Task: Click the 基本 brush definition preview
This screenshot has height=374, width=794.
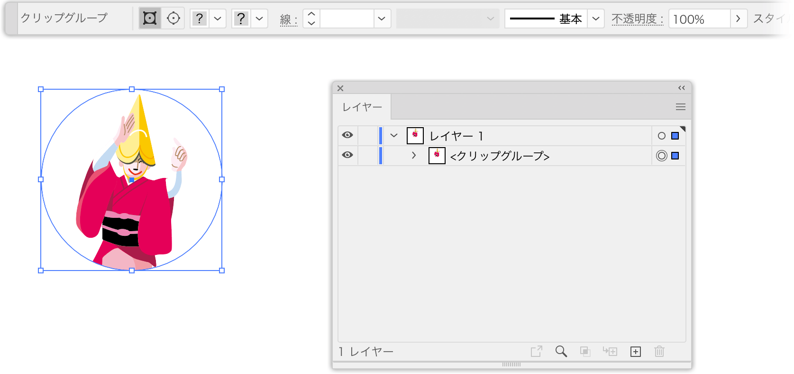Action: point(546,19)
